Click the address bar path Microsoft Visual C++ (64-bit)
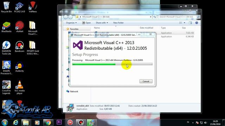This screenshot has height=126, width=225. coord(96,17)
